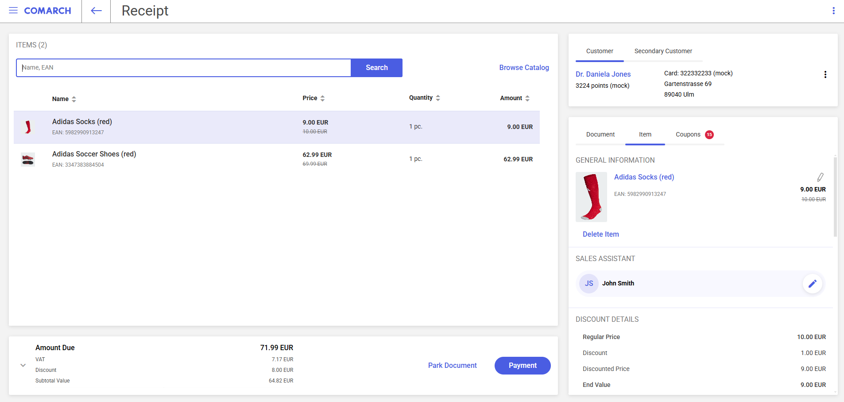Click Card: 322332233 (mock) text
The image size is (844, 402).
point(698,73)
